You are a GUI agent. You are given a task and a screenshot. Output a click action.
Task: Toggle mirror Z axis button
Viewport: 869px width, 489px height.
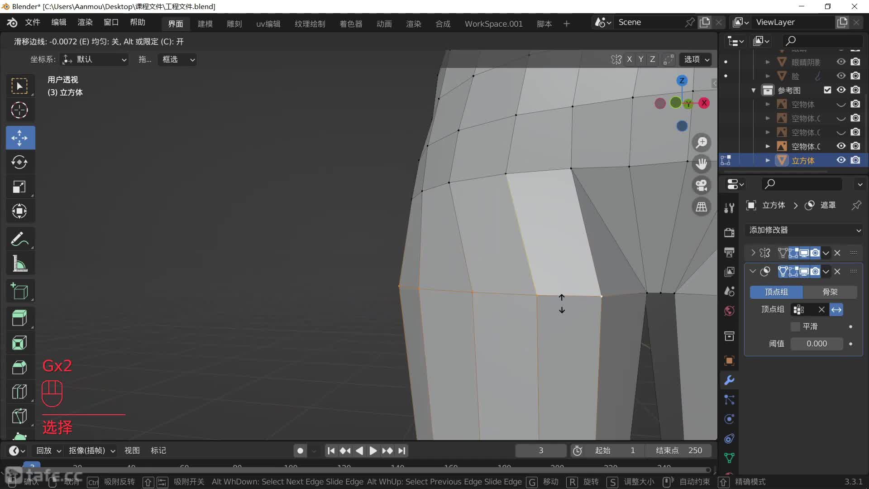[x=652, y=59]
